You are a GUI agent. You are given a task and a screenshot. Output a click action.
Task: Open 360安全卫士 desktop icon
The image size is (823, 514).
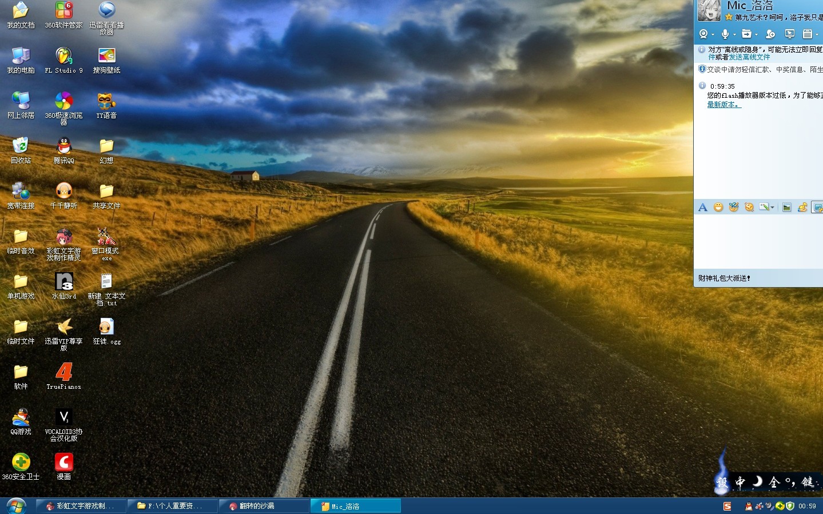(21, 467)
